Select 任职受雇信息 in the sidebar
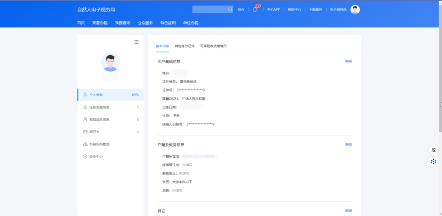Viewport: 442px width, 216px height. 99,107
